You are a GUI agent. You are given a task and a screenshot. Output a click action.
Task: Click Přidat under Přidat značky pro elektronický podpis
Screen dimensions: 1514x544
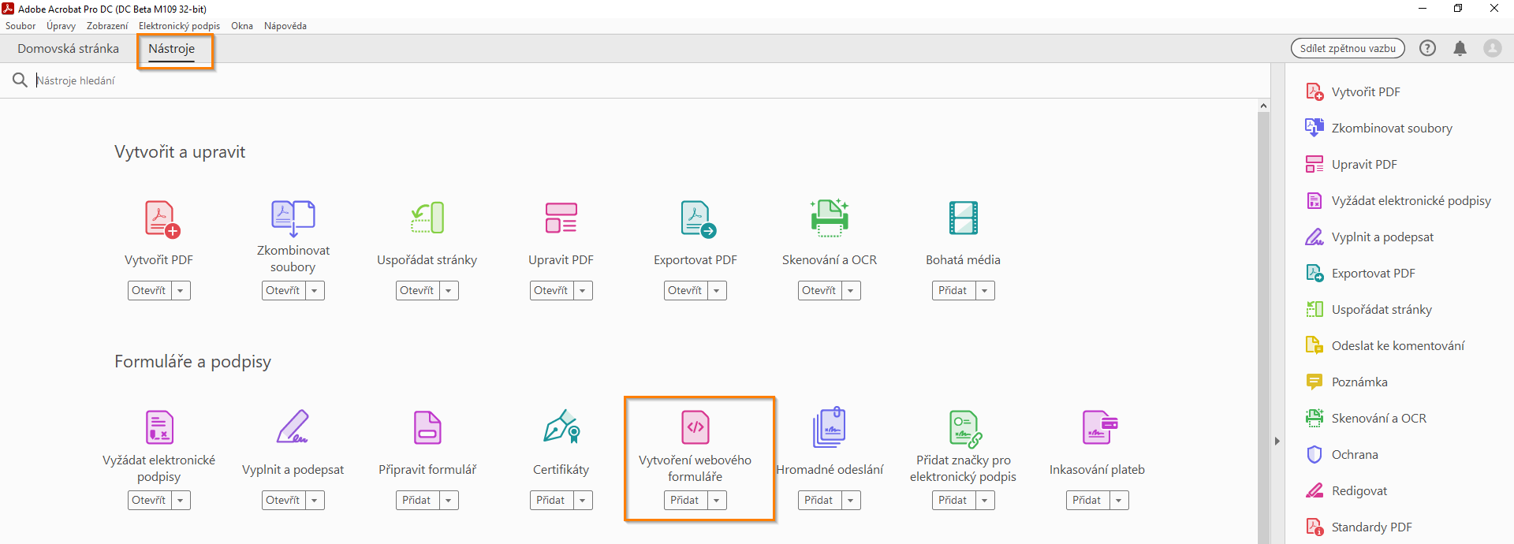tap(953, 501)
